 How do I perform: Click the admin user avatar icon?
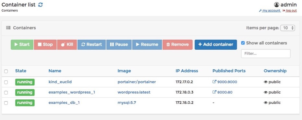pos(277,5)
